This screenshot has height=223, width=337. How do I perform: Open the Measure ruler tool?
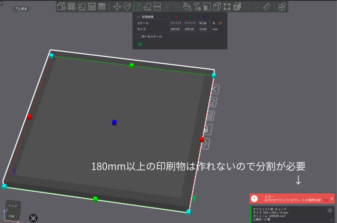click(x=267, y=6)
